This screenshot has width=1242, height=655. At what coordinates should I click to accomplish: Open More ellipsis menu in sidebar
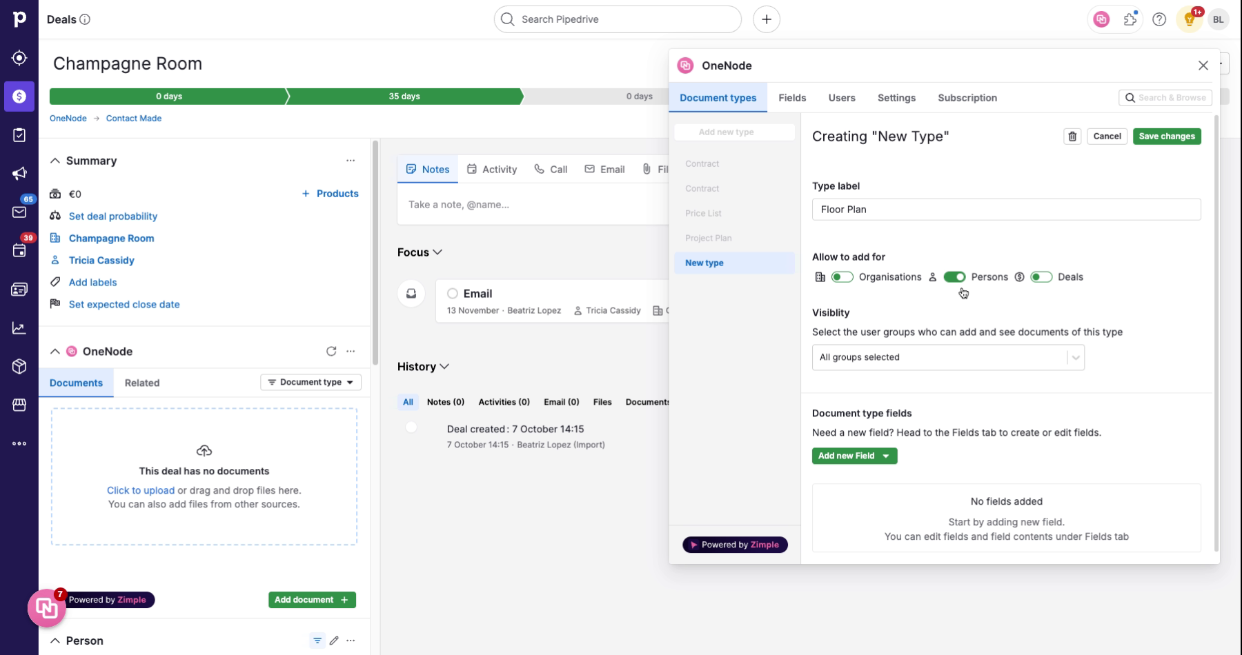click(19, 443)
